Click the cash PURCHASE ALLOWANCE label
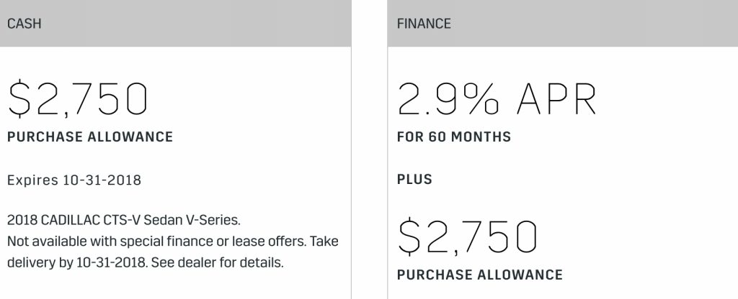This screenshot has width=738, height=299. 90,137
